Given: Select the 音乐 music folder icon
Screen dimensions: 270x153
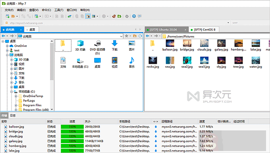Looking at the screenshot, I should (132, 63).
